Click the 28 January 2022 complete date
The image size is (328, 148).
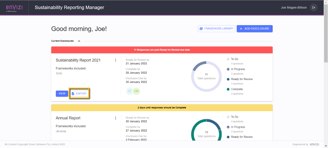pyautogui.click(x=136, y=73)
